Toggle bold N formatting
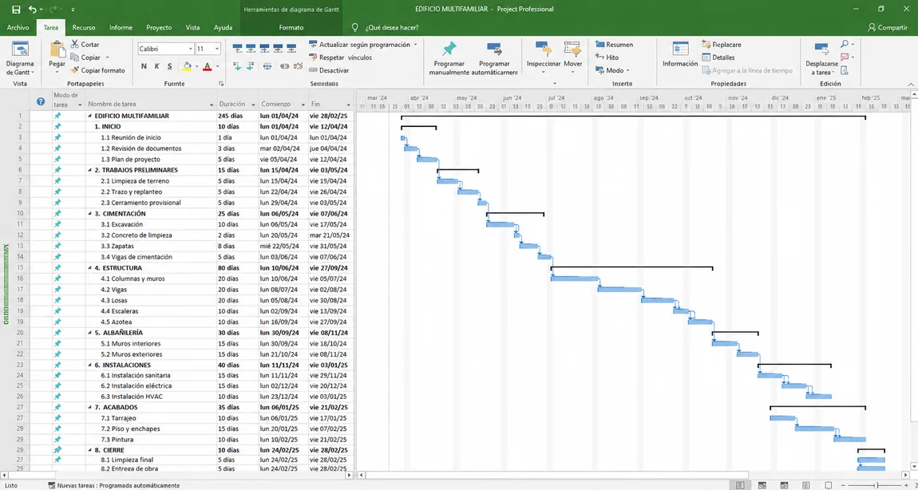The image size is (918, 490). [x=144, y=67]
